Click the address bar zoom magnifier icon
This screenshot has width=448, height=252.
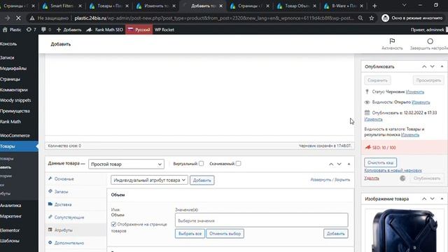click(x=360, y=18)
